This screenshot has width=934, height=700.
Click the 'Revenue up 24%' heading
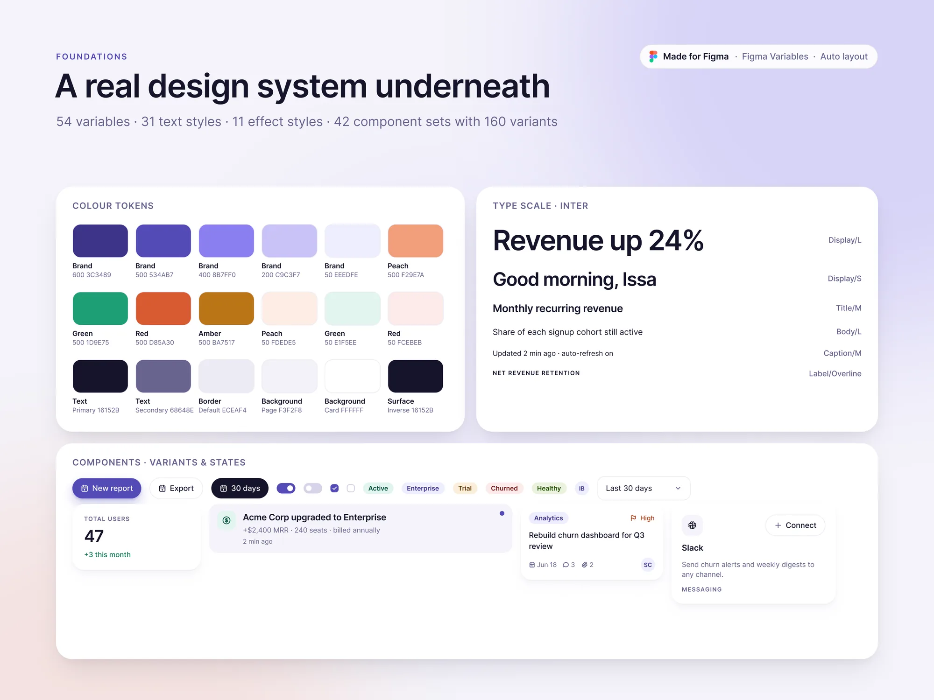click(x=598, y=241)
